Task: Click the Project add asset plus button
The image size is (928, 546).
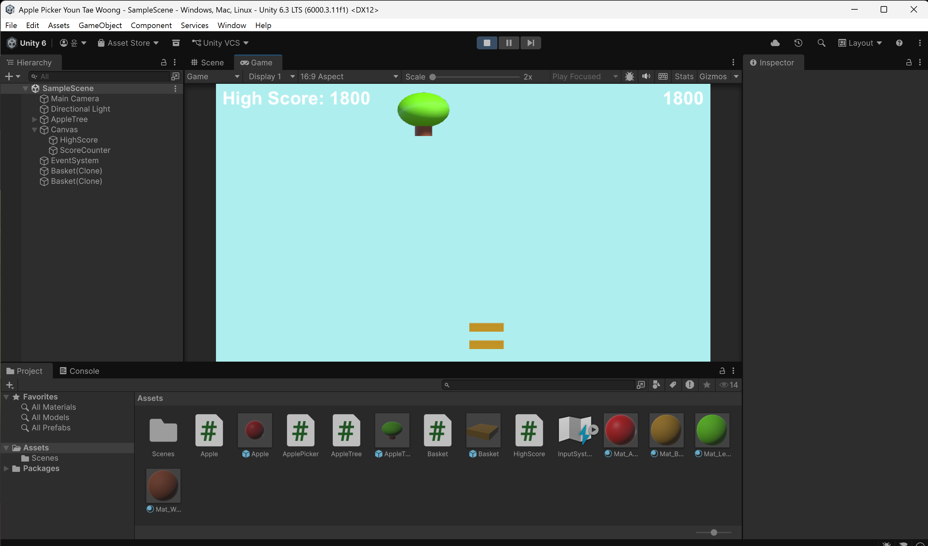Action: click(10, 385)
